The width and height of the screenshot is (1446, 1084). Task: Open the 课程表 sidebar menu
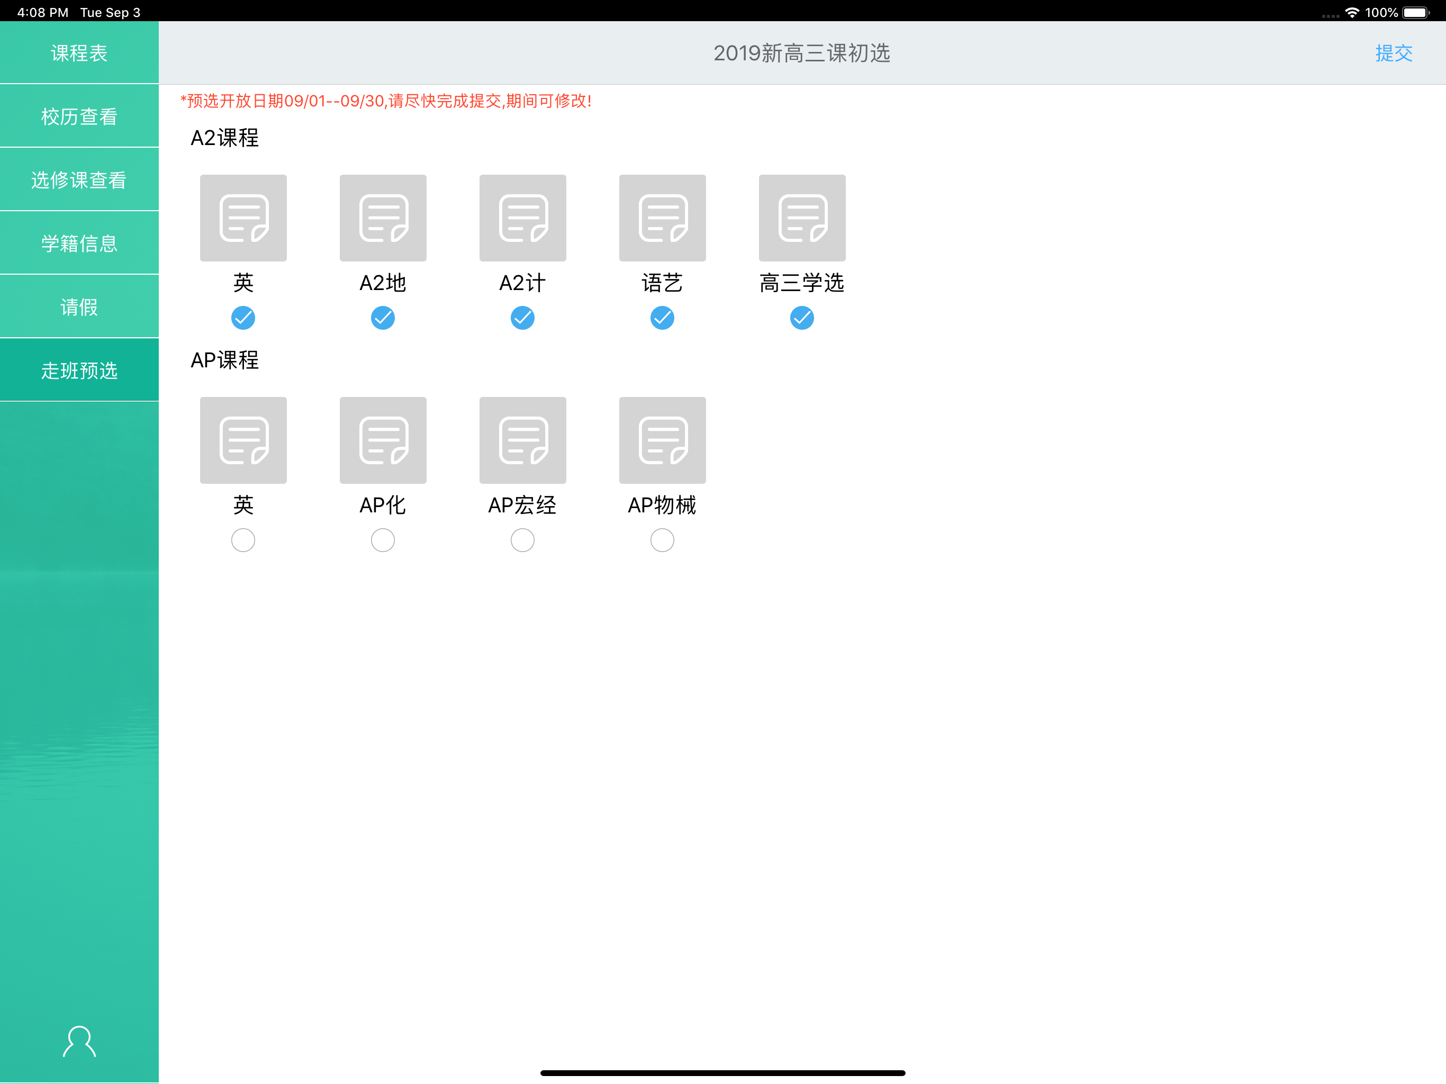tap(79, 52)
